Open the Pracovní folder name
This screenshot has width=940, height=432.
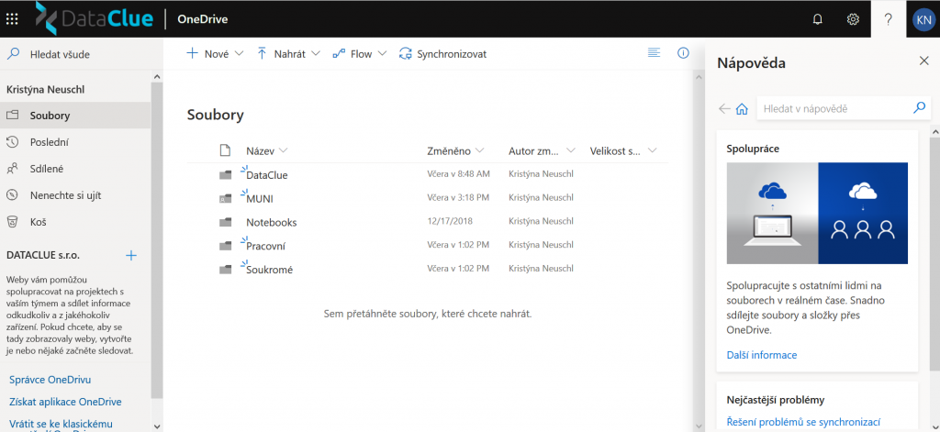pyautogui.click(x=265, y=246)
